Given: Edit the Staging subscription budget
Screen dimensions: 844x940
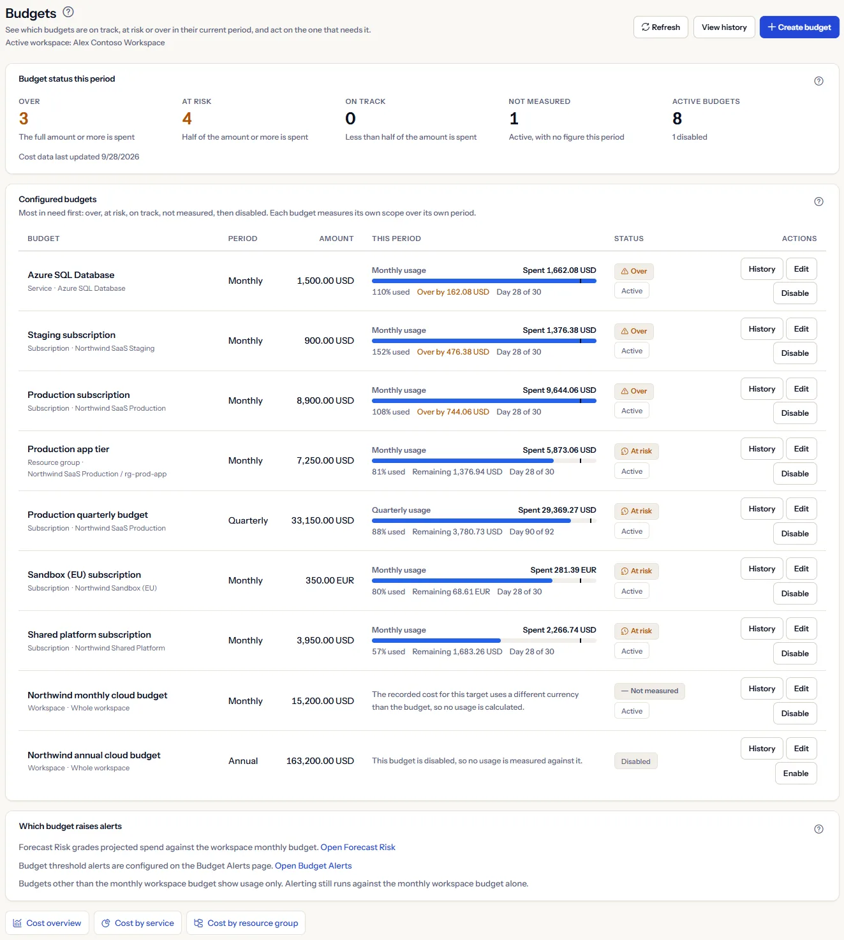Looking at the screenshot, I should pos(801,329).
